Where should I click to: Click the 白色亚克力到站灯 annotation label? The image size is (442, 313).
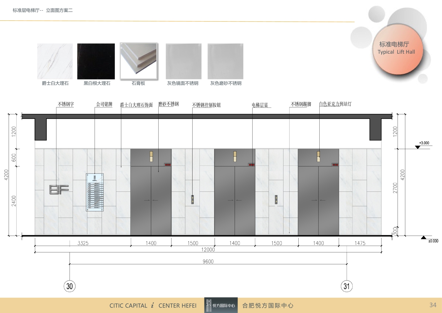click(335, 104)
